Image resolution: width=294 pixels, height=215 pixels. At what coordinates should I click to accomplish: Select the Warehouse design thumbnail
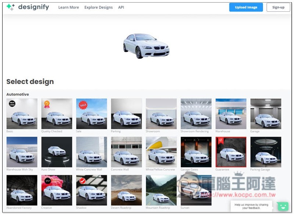(231, 114)
